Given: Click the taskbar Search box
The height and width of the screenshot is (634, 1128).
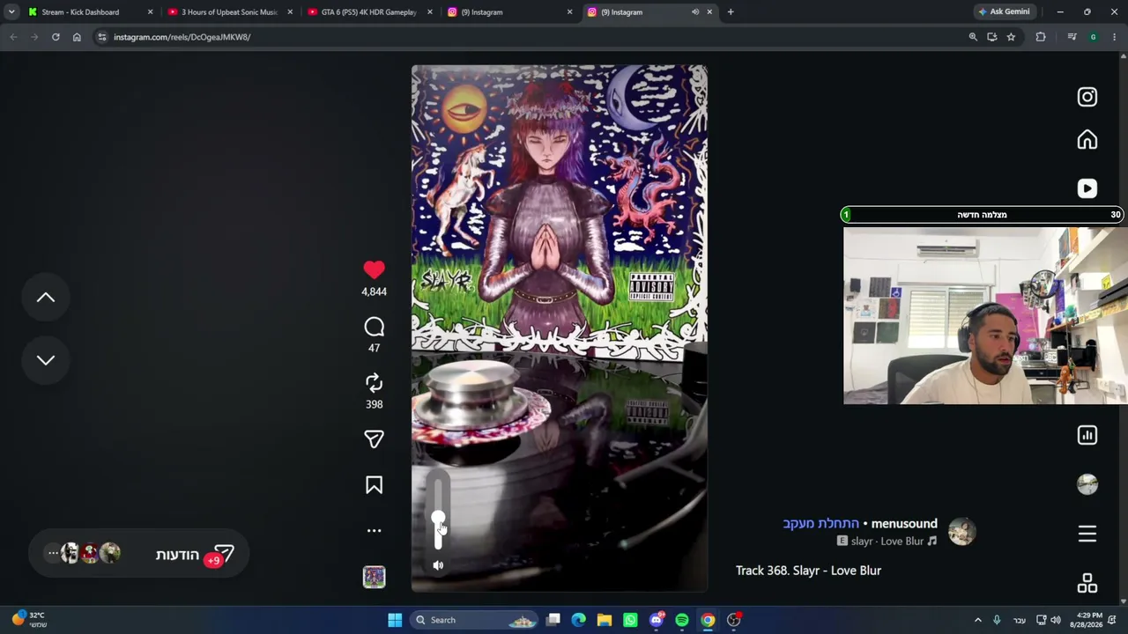Looking at the screenshot, I should (x=474, y=620).
